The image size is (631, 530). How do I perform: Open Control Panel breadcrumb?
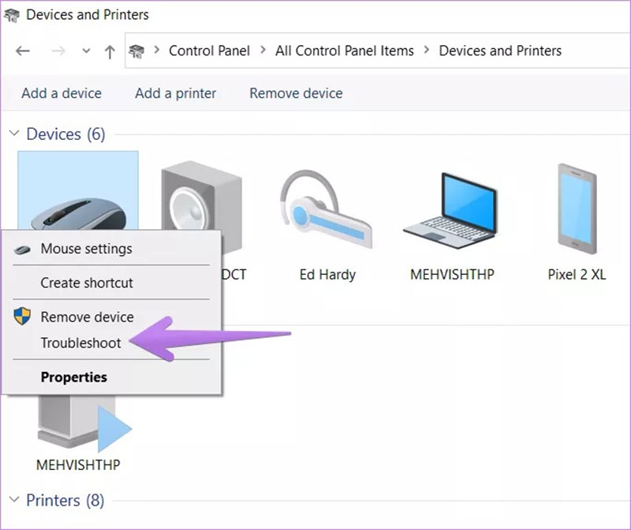[209, 51]
